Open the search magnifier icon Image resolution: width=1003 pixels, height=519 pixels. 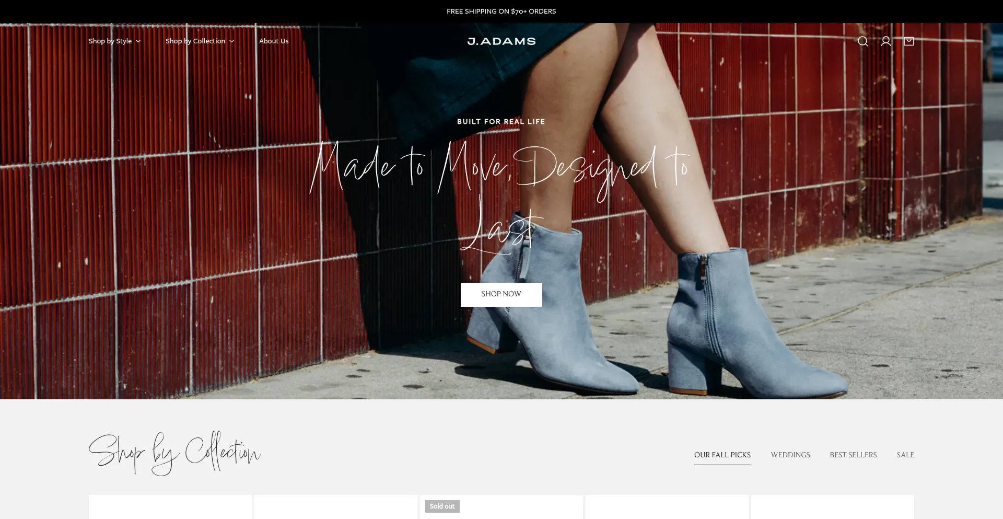(862, 41)
